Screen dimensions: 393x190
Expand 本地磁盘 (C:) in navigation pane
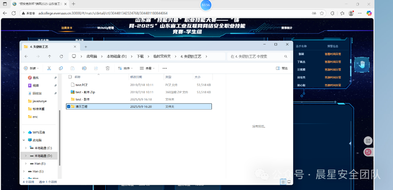point(26,148)
